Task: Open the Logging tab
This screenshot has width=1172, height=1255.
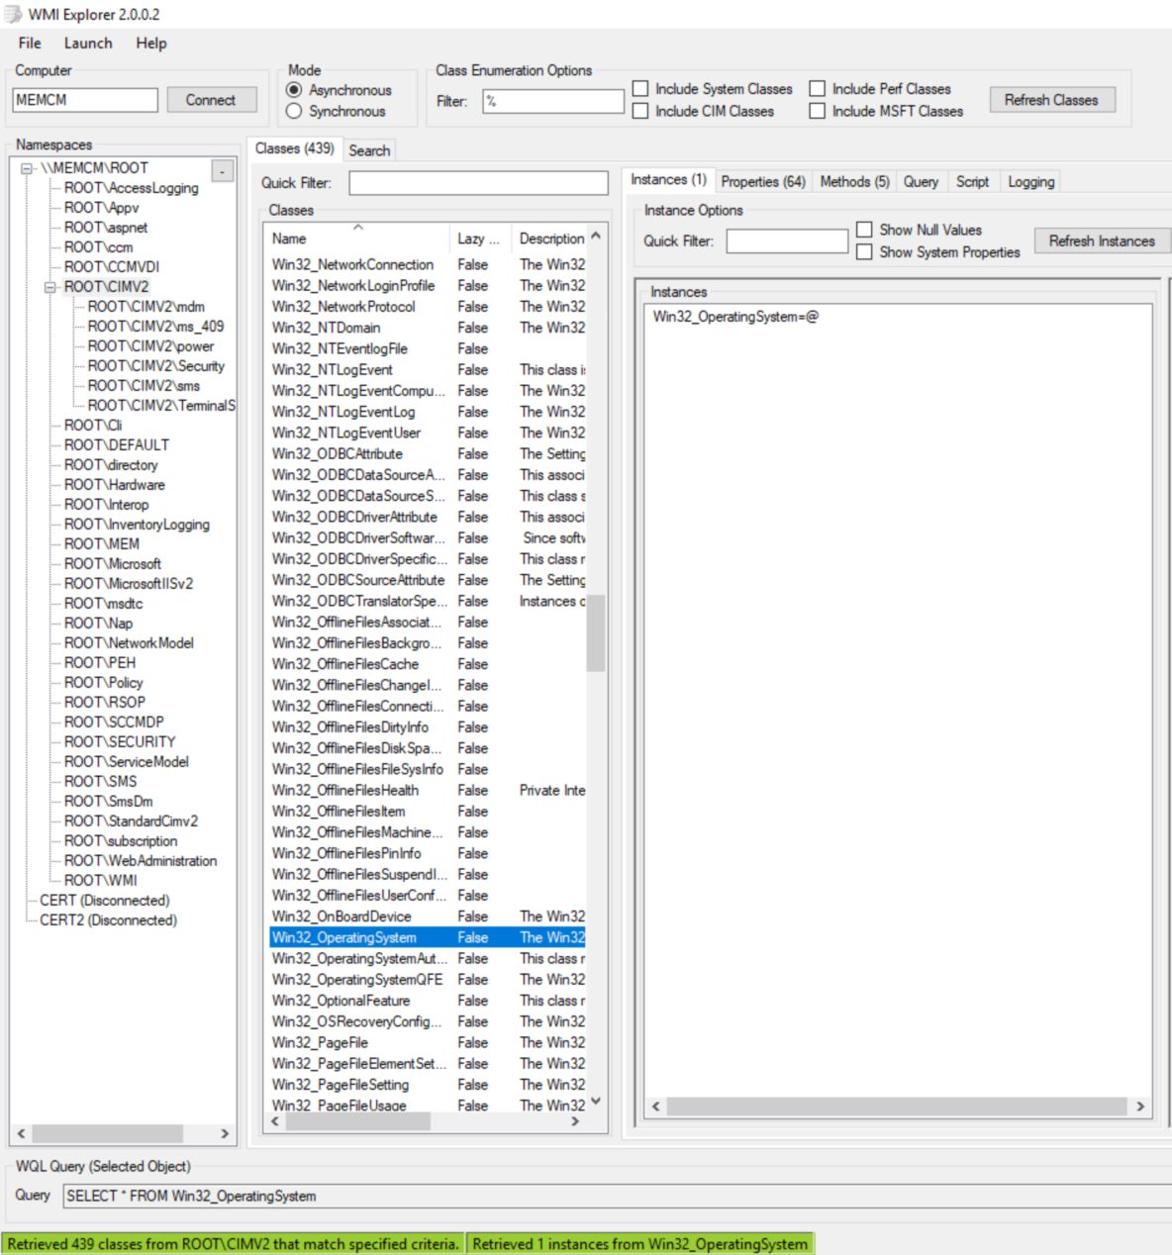Action: [1030, 182]
